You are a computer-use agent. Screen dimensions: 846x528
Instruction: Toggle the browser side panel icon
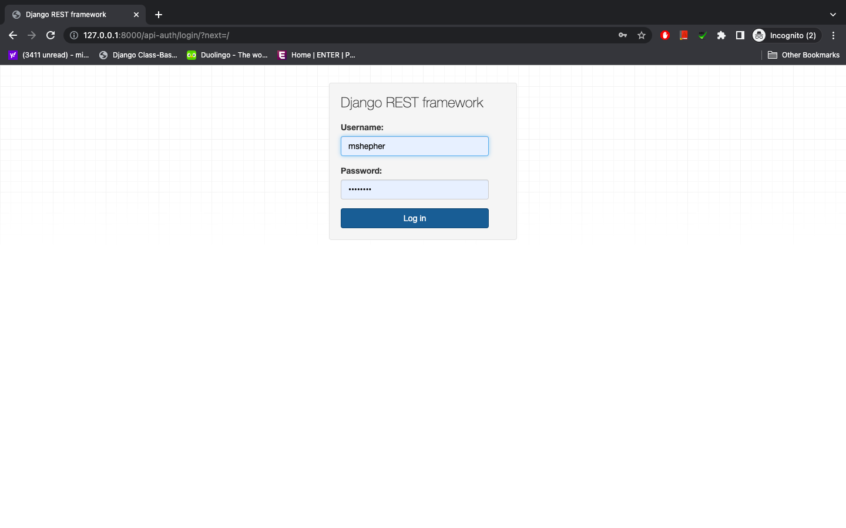(x=740, y=35)
